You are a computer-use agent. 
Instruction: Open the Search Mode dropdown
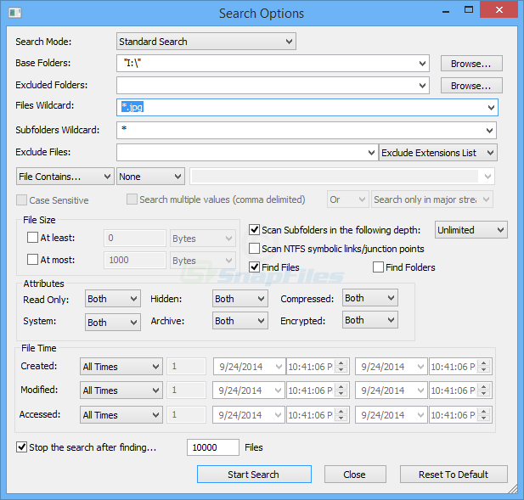[x=206, y=42]
